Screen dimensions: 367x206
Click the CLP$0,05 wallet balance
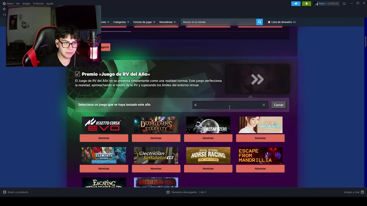pos(333,3)
